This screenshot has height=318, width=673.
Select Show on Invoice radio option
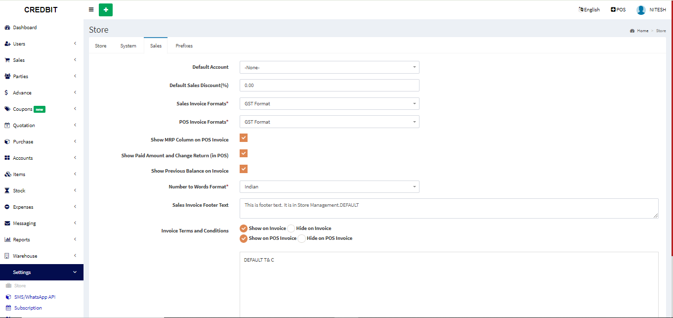coord(244,228)
